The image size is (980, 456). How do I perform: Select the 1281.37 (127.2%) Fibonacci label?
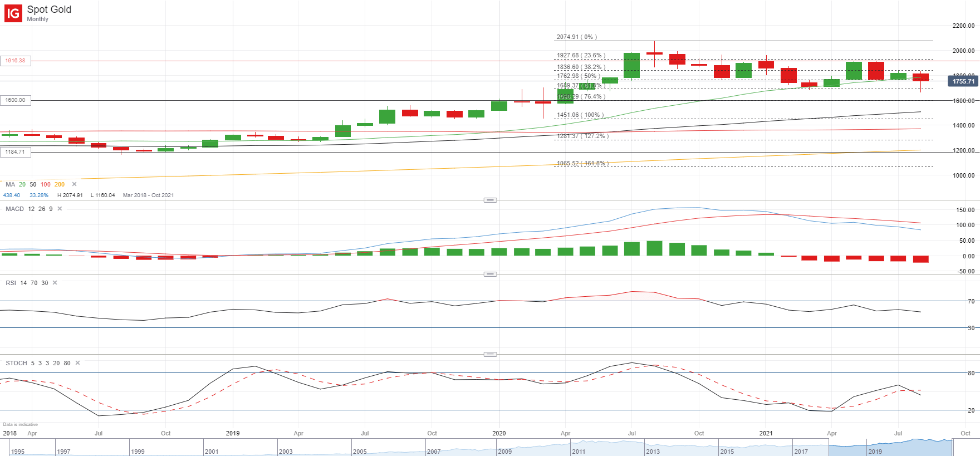pyautogui.click(x=583, y=136)
